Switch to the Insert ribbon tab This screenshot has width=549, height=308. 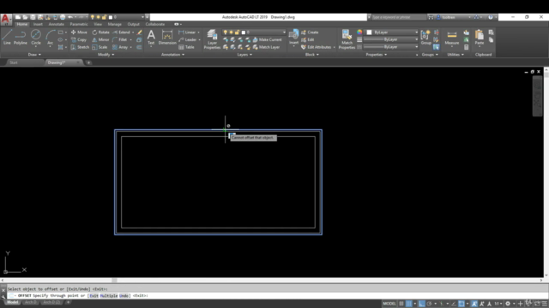38,24
